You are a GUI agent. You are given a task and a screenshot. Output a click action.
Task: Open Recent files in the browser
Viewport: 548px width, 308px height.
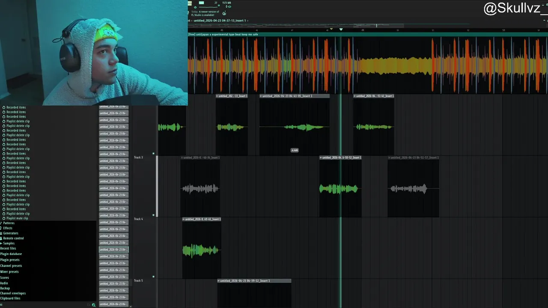(x=8, y=249)
